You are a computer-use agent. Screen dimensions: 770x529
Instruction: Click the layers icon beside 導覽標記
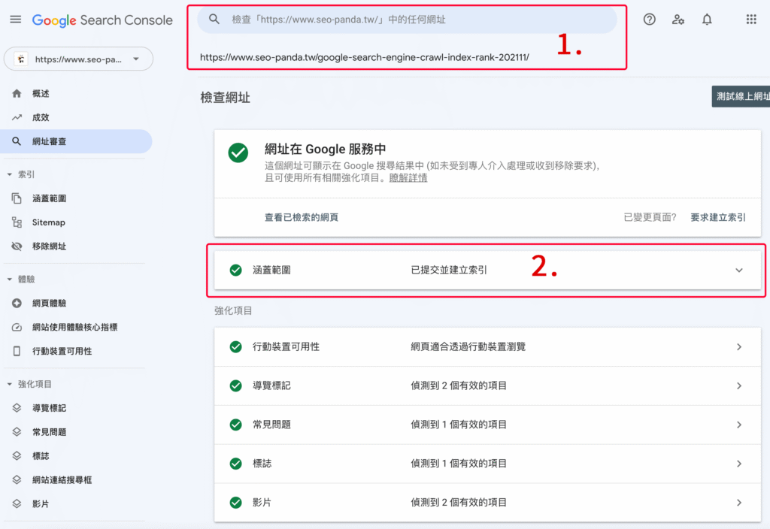(x=17, y=408)
